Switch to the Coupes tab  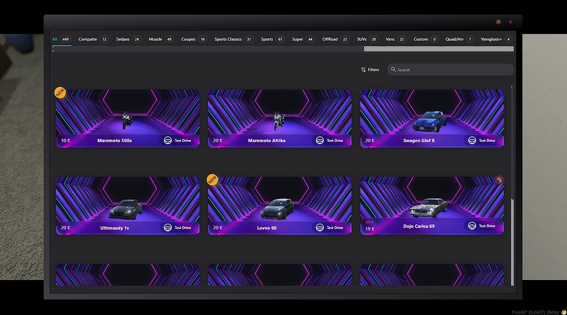pos(194,39)
